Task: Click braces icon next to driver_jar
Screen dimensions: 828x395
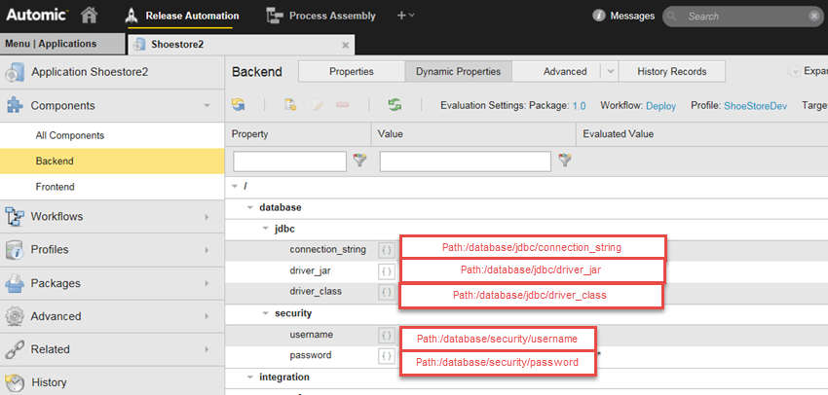Action: [387, 270]
